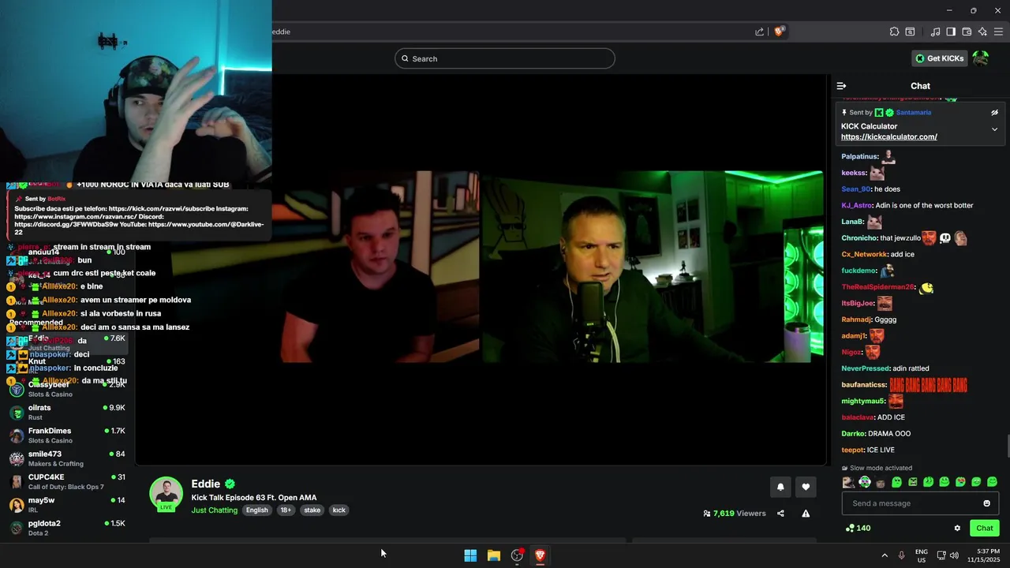The image size is (1010, 568).
Task: Click the 7,619 Viewers count
Action: pyautogui.click(x=735, y=514)
